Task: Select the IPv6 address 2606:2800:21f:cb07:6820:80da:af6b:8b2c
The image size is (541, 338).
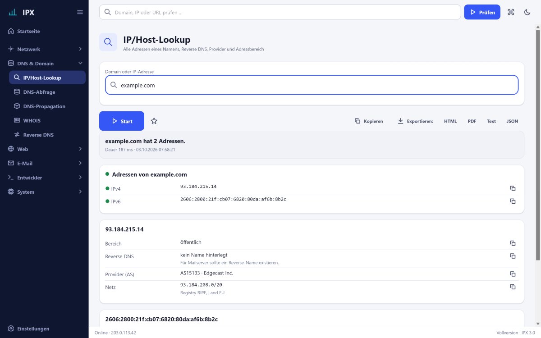Action: (x=233, y=199)
